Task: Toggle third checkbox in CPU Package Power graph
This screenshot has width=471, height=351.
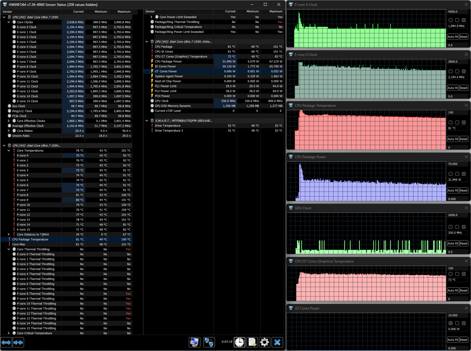Action: pyautogui.click(x=464, y=174)
